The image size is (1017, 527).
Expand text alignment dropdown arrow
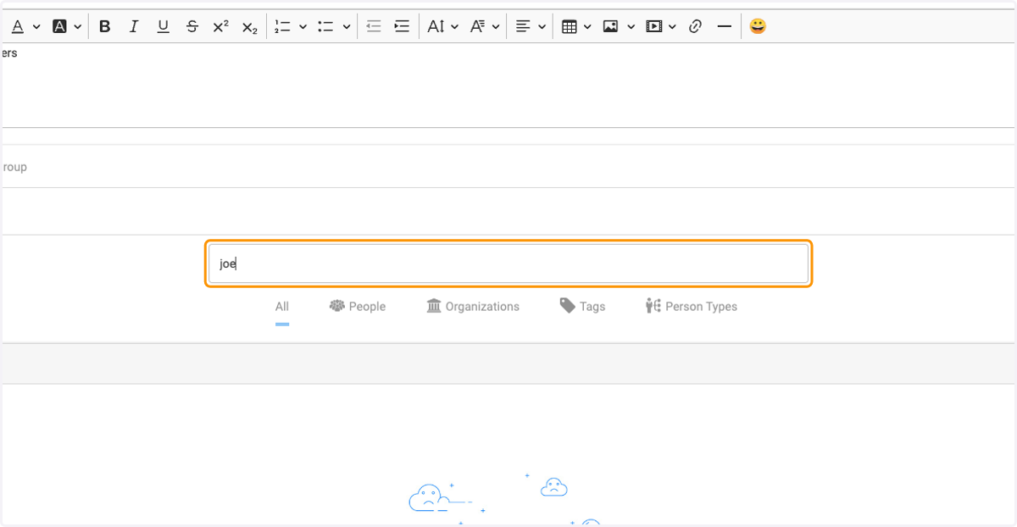tap(542, 27)
